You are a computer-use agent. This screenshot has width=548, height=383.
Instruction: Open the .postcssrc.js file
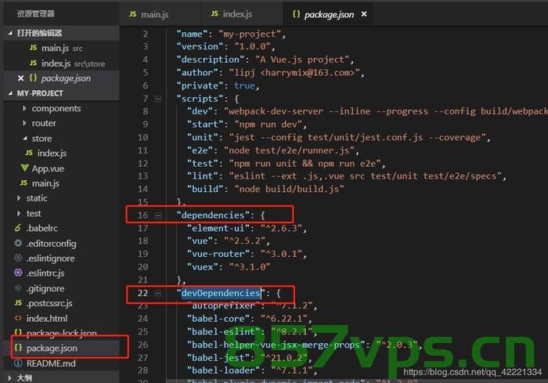49,303
